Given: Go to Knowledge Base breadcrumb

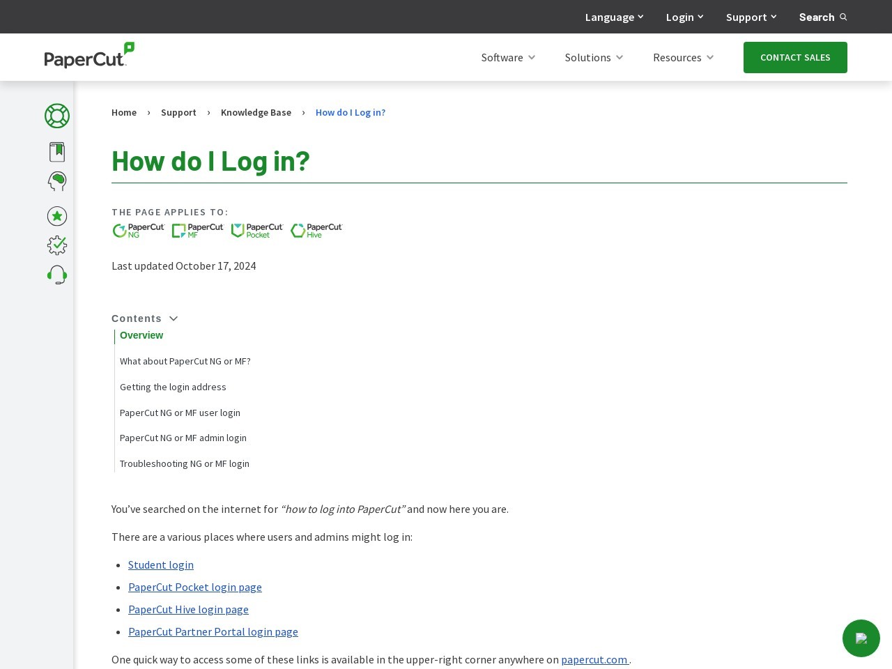Looking at the screenshot, I should pos(256,112).
